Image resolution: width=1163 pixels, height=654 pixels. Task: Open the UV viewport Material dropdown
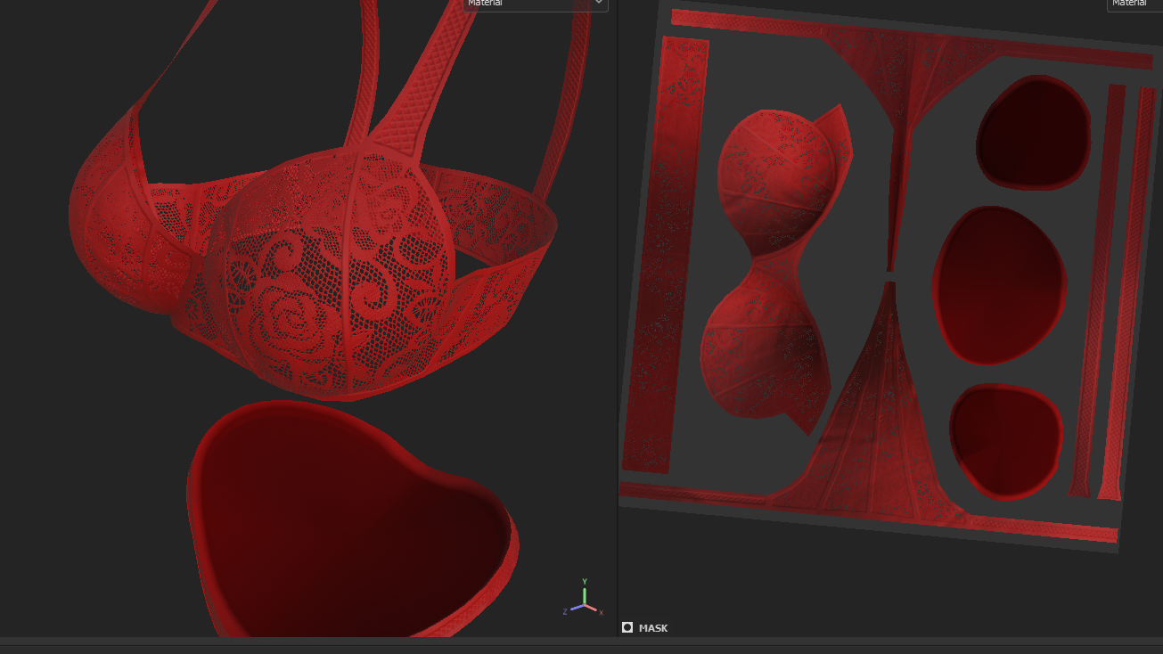[x=1134, y=4]
